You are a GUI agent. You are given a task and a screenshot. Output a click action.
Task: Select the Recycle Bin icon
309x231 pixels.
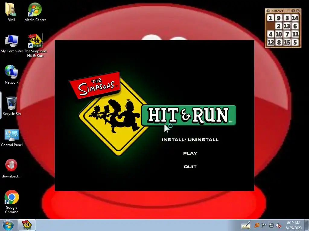tap(12, 106)
